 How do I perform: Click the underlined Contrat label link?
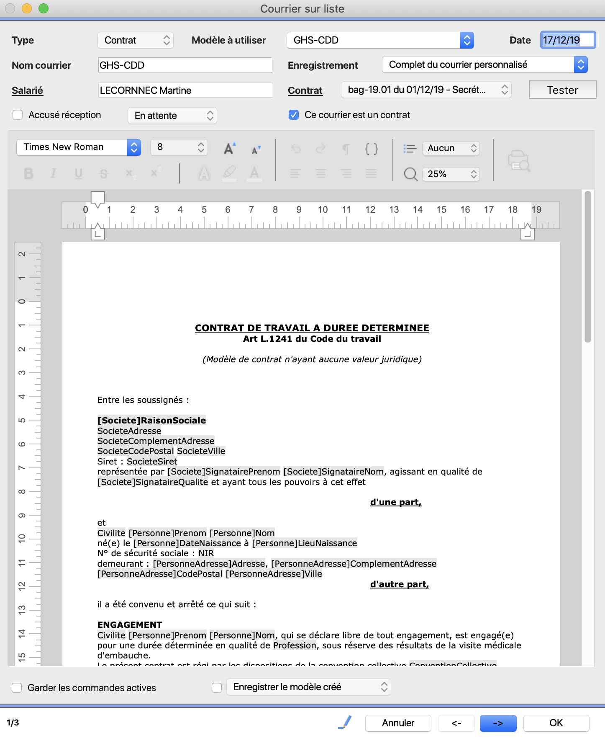click(x=305, y=90)
